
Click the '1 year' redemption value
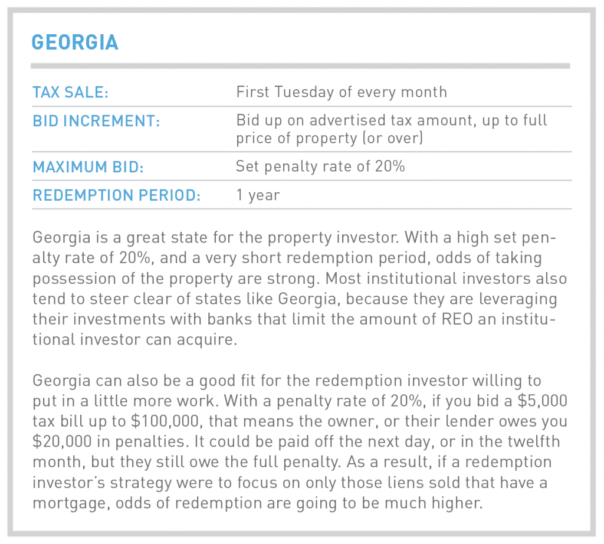coord(258,195)
